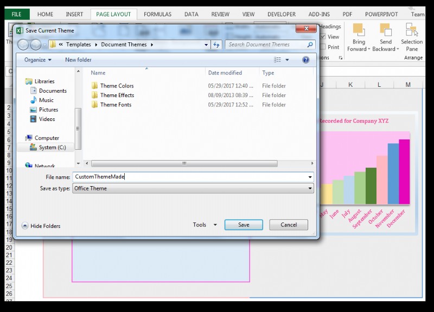Click the blue November bar in chart
Image resolution: width=434 pixels, height=312 pixels.
point(393,174)
